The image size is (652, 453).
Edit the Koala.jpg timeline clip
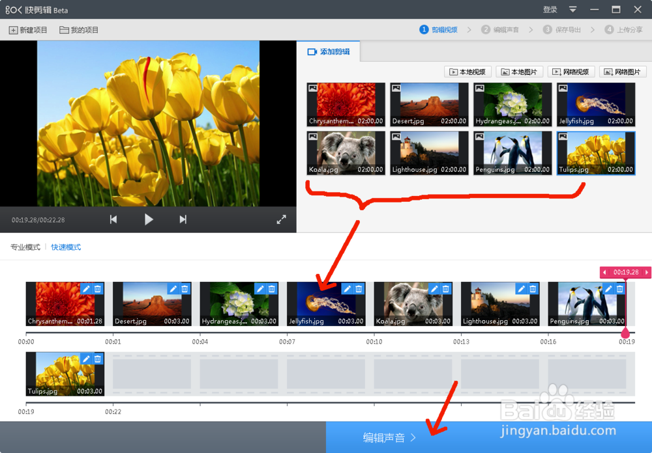pos(434,289)
